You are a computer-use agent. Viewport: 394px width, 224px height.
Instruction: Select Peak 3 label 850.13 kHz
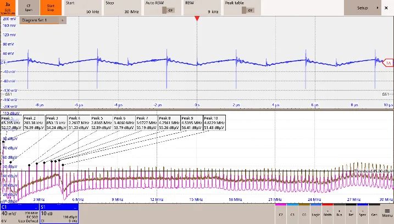(x=56, y=123)
